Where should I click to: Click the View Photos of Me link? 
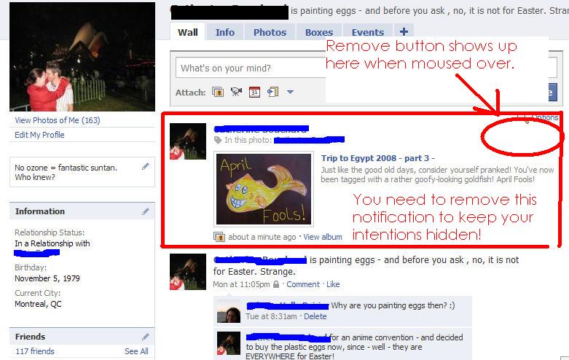[x=58, y=120]
